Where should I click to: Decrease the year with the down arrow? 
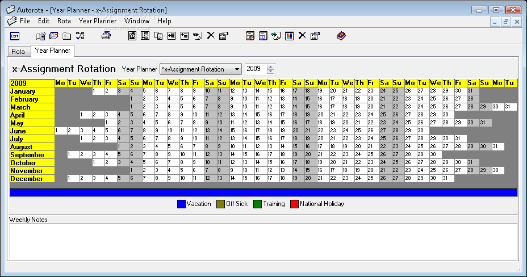[270, 72]
